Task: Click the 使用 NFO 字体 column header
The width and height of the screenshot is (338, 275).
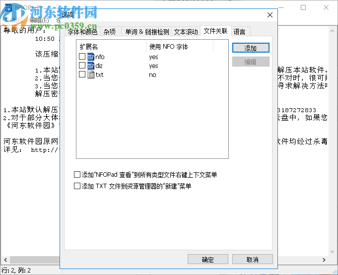Action: tap(180, 47)
